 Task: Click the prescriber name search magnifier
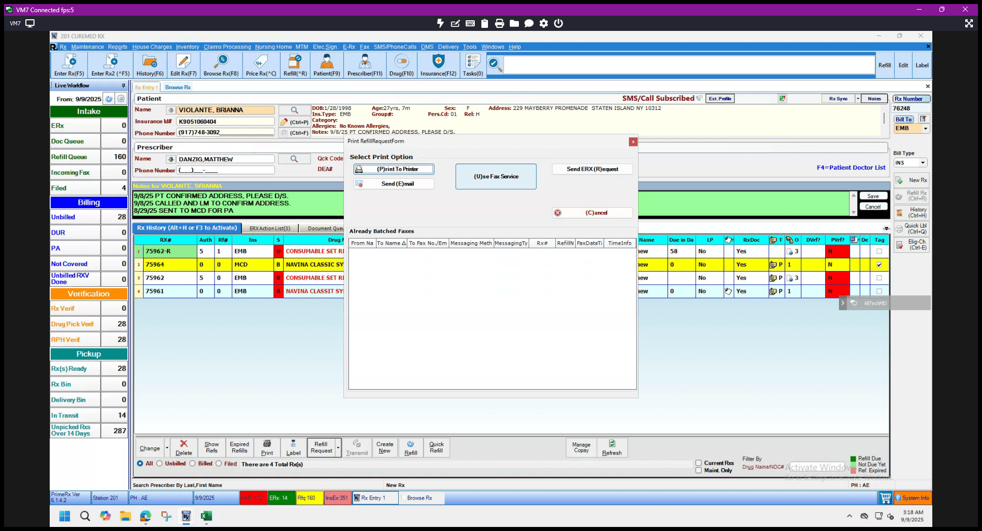click(294, 159)
